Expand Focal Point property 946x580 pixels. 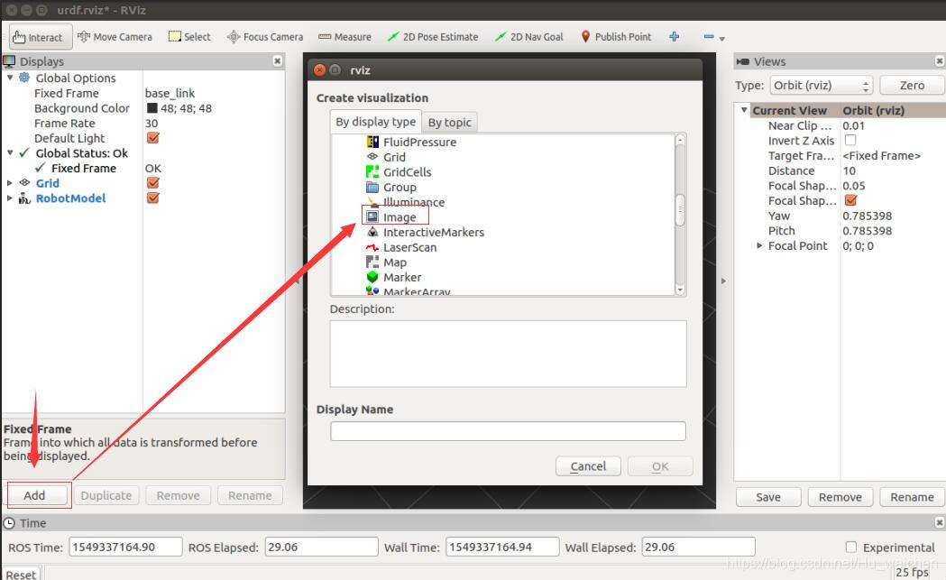tap(759, 245)
